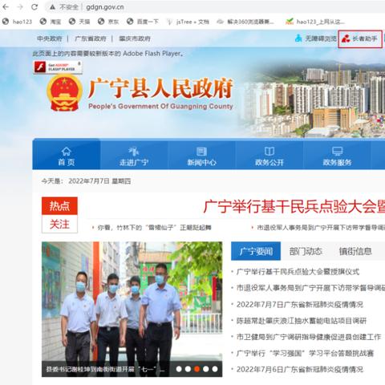
Task: Reload the page with refresh icon
Action: pos(34,6)
